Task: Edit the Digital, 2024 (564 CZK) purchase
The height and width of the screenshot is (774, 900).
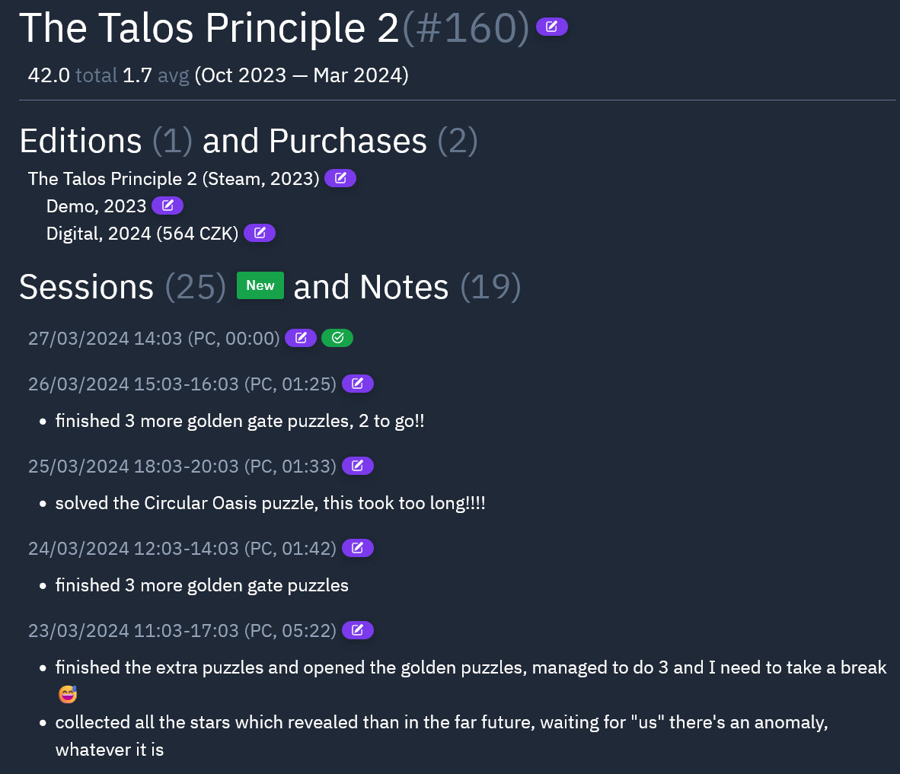Action: (260, 233)
